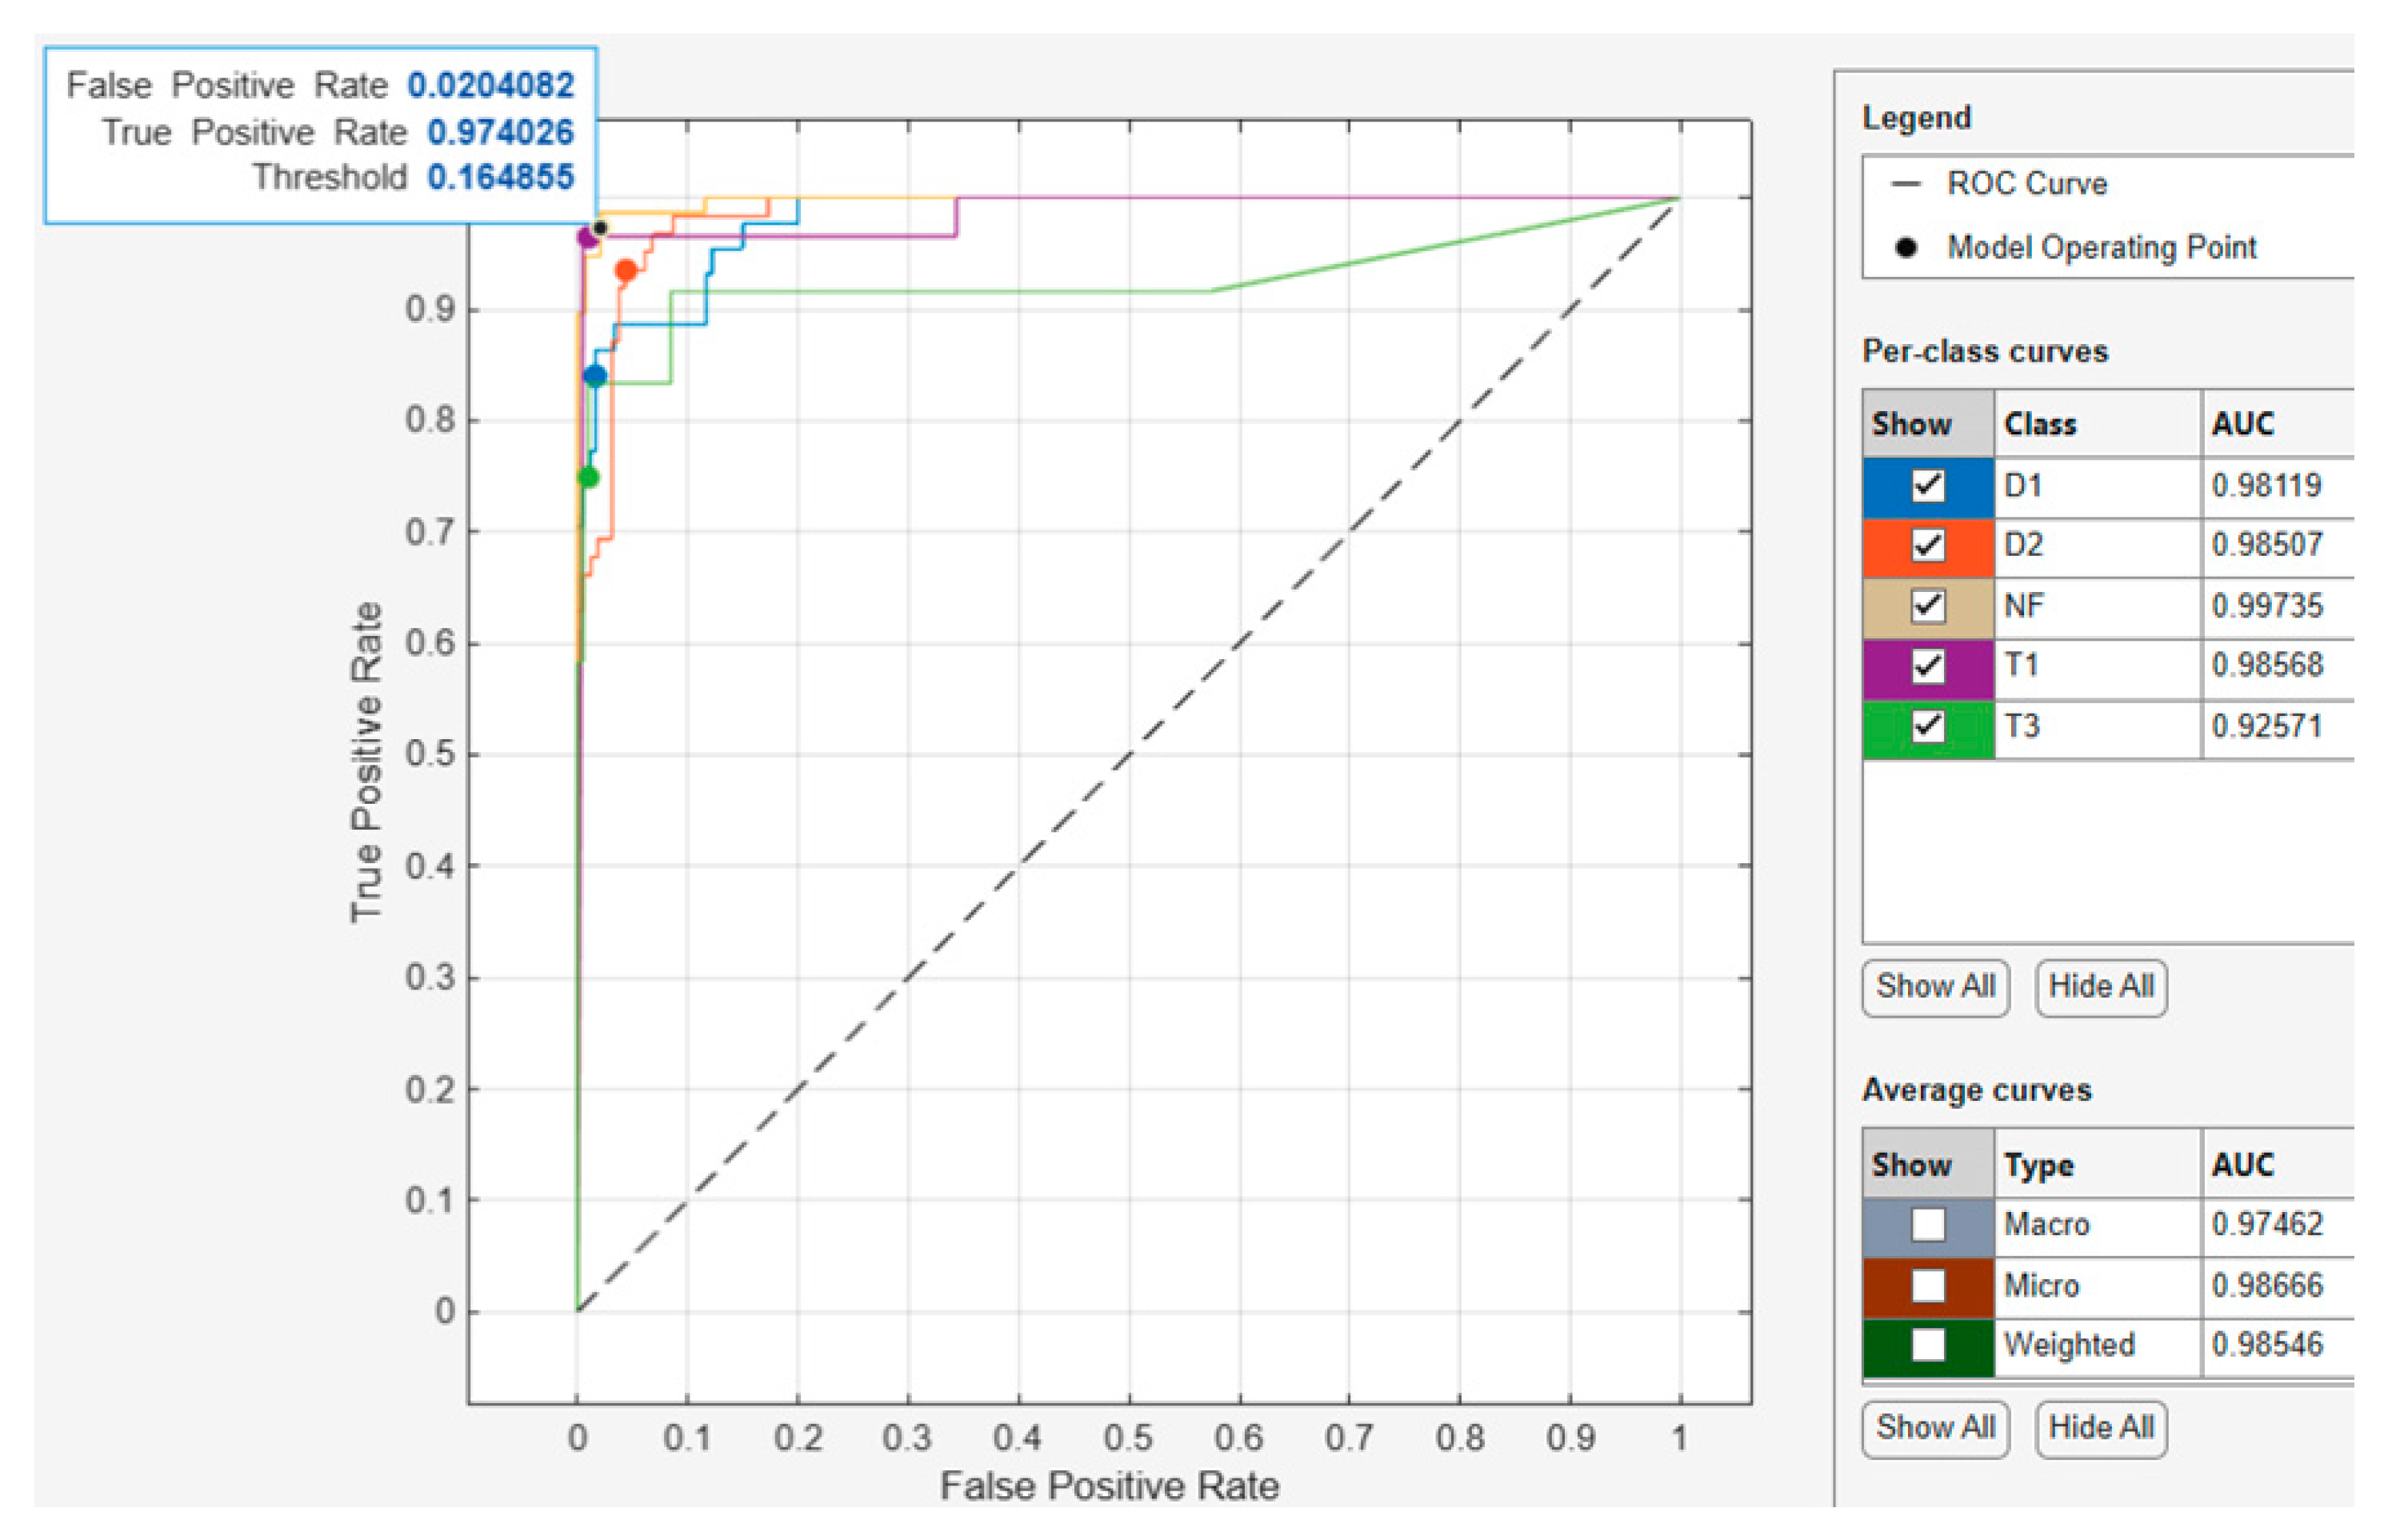Click the Threshold value in the data tip
This screenshot has height=1540, width=2392.
[500, 178]
